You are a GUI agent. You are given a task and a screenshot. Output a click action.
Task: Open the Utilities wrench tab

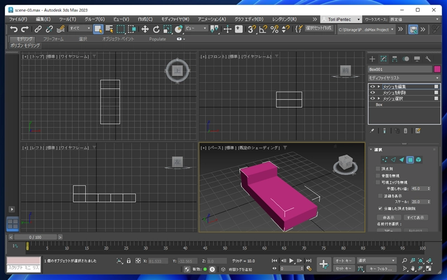point(428,59)
